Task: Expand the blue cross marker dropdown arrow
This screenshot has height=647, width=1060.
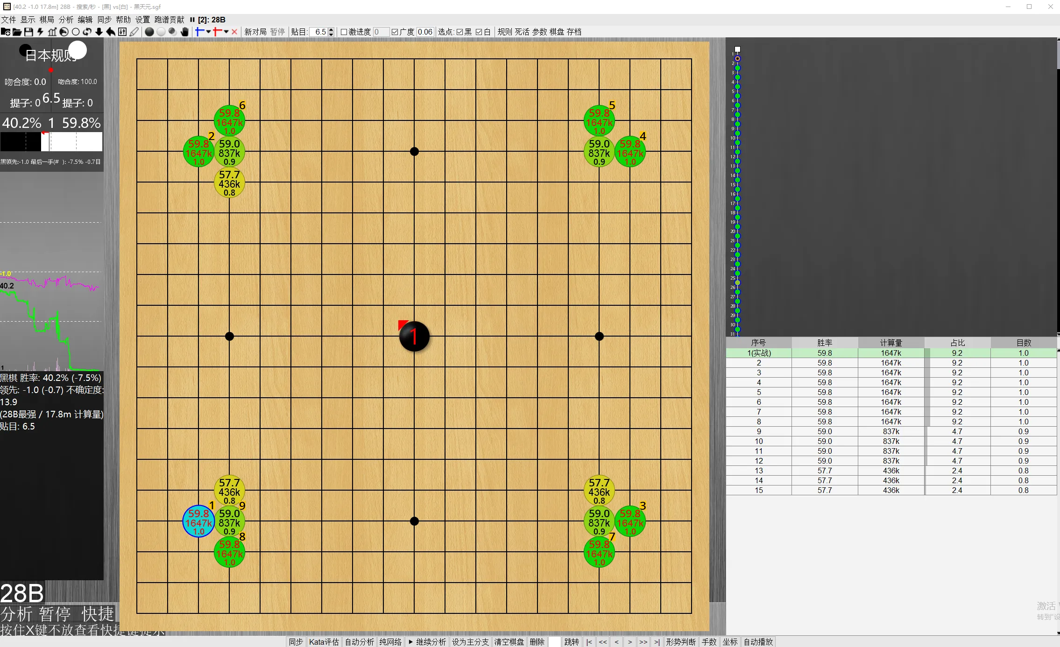Action: pyautogui.click(x=208, y=32)
